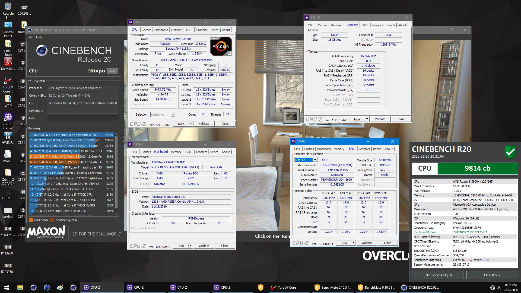The image size is (521, 293).
Task: Click the network globe icon in system tray
Action: point(493,288)
